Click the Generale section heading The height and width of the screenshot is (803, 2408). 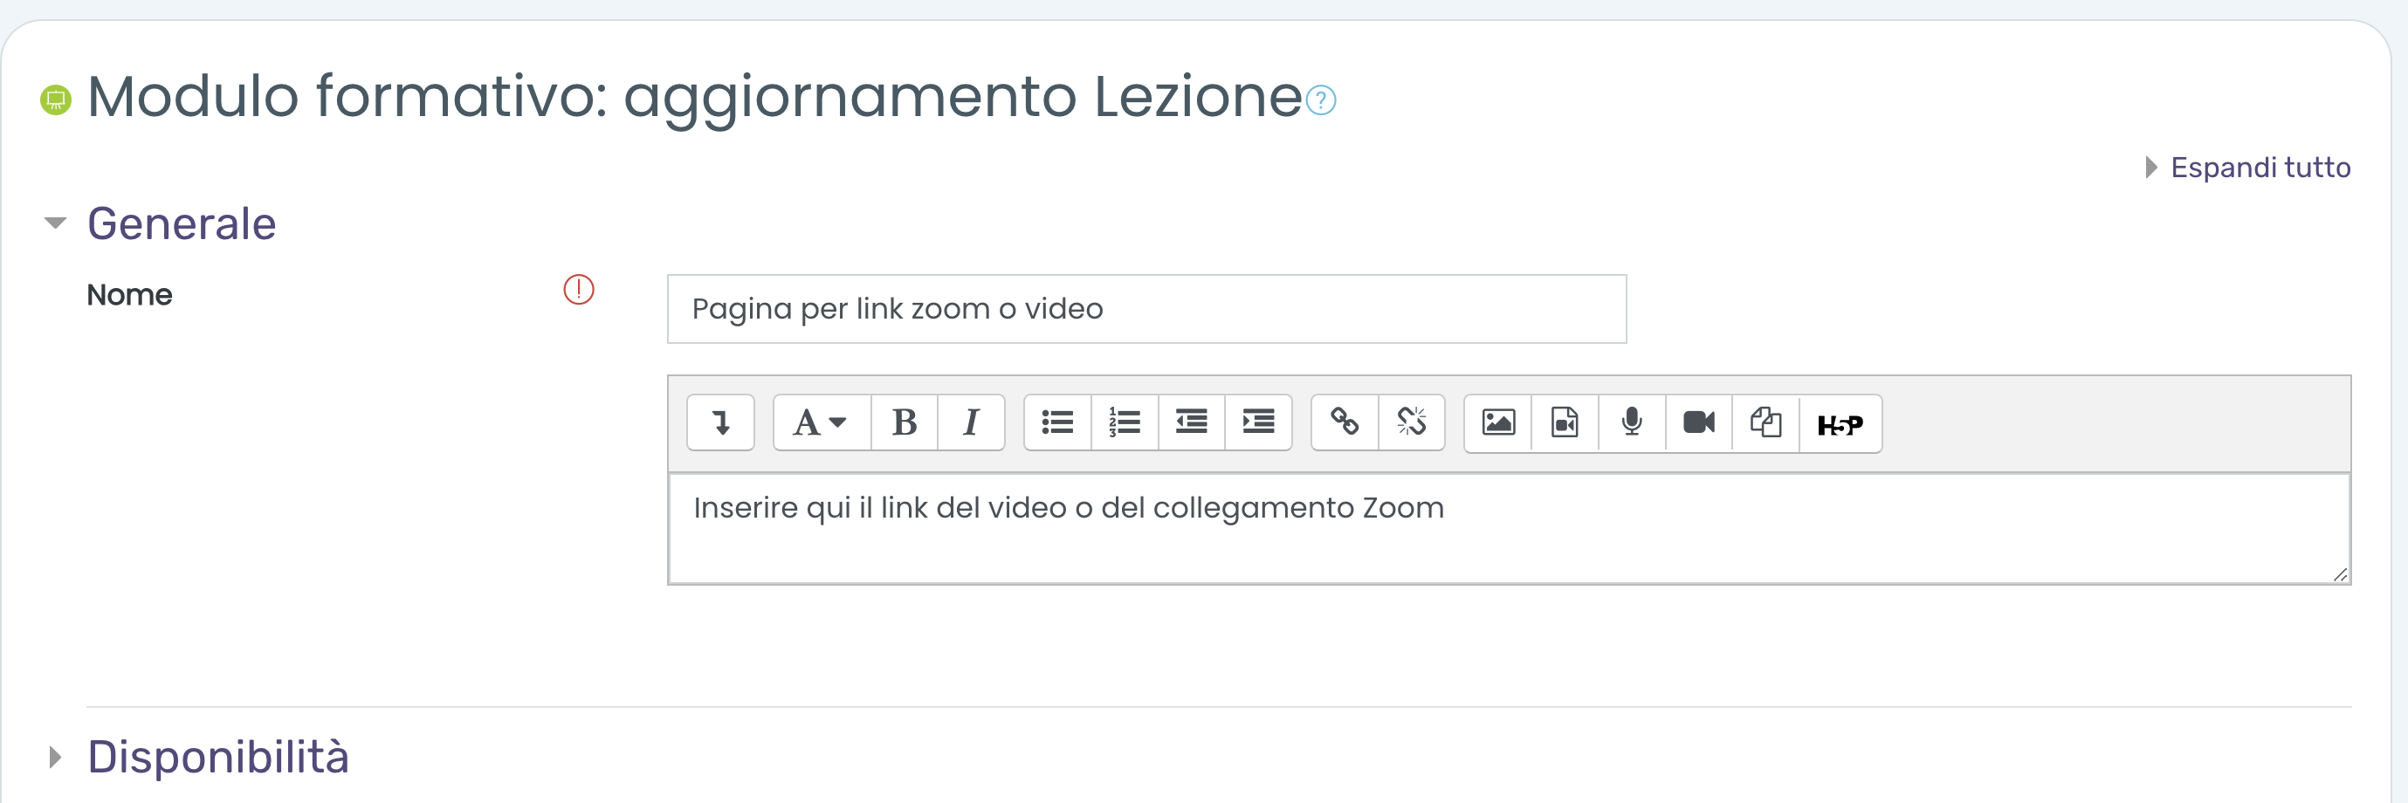pyautogui.click(x=182, y=223)
